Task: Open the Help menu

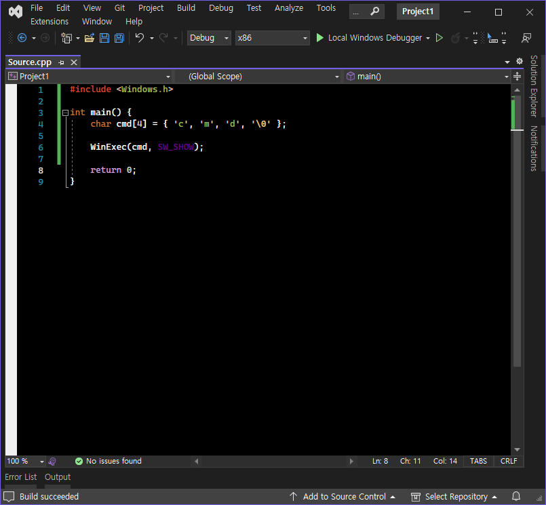Action: click(134, 22)
